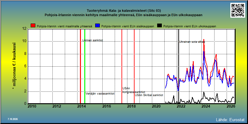Click the red legend color swatch
The width and height of the screenshot is (248, 124).
click(x=33, y=26)
